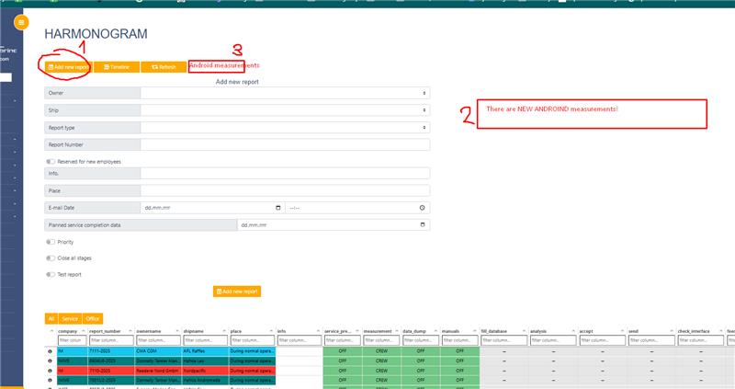
Task: Click the Report Number input field
Action: click(x=285, y=144)
